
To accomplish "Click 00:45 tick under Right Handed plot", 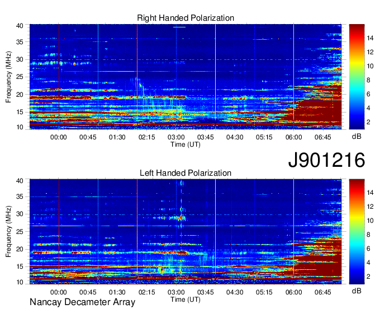I will coord(88,137).
